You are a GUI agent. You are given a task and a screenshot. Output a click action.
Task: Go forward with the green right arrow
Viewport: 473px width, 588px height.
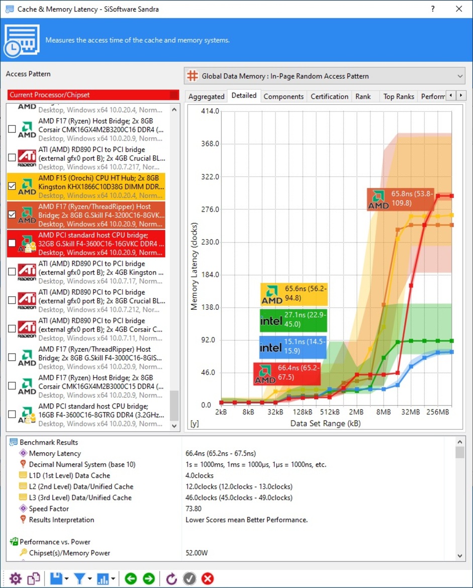[x=149, y=578]
